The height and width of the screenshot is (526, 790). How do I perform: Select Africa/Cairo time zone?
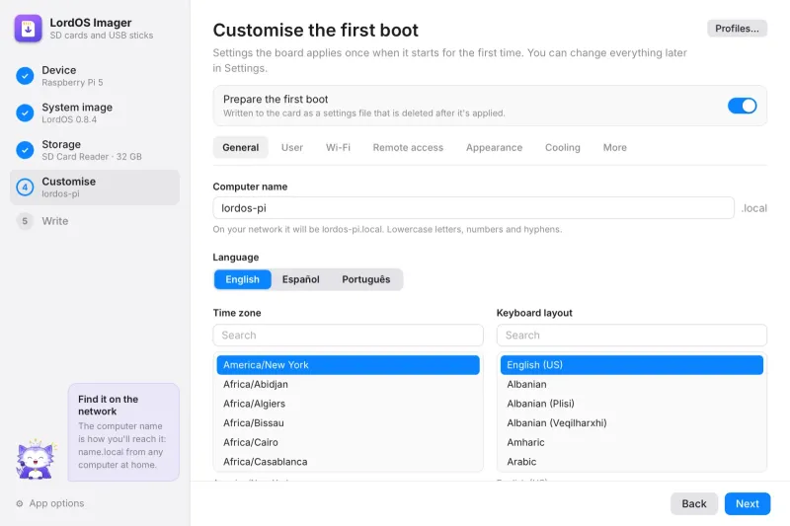349,442
